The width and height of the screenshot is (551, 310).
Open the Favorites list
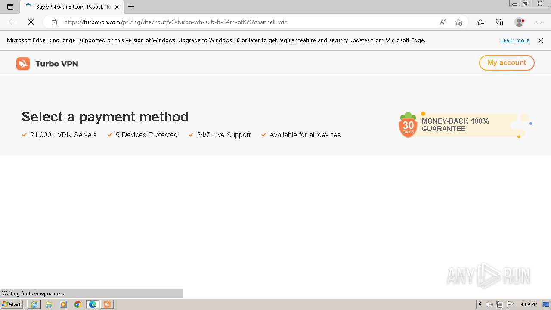tap(480, 22)
